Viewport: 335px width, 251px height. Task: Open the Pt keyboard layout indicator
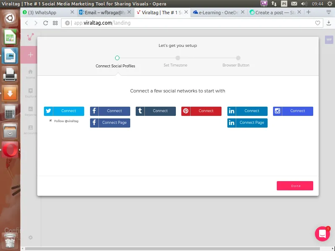point(284,3)
